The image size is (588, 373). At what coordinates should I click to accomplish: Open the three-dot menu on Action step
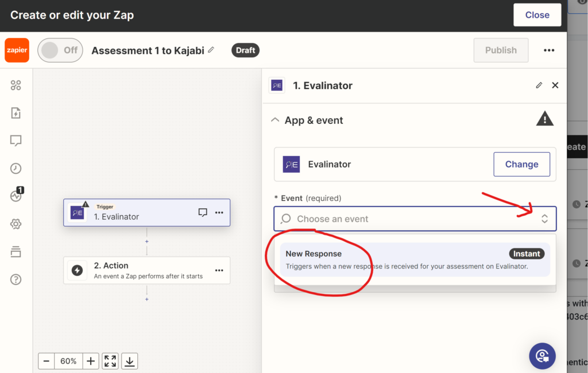tap(219, 270)
